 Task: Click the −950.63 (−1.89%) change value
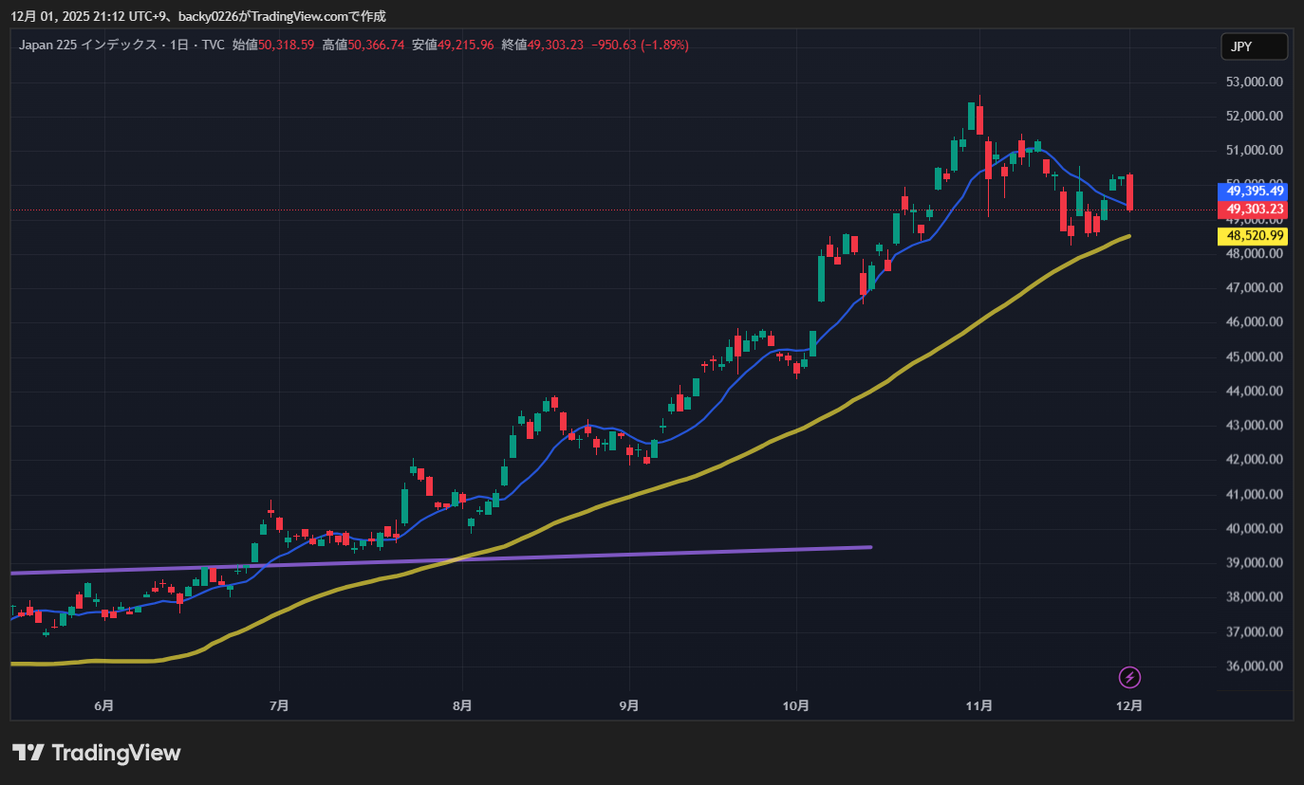pos(640,45)
